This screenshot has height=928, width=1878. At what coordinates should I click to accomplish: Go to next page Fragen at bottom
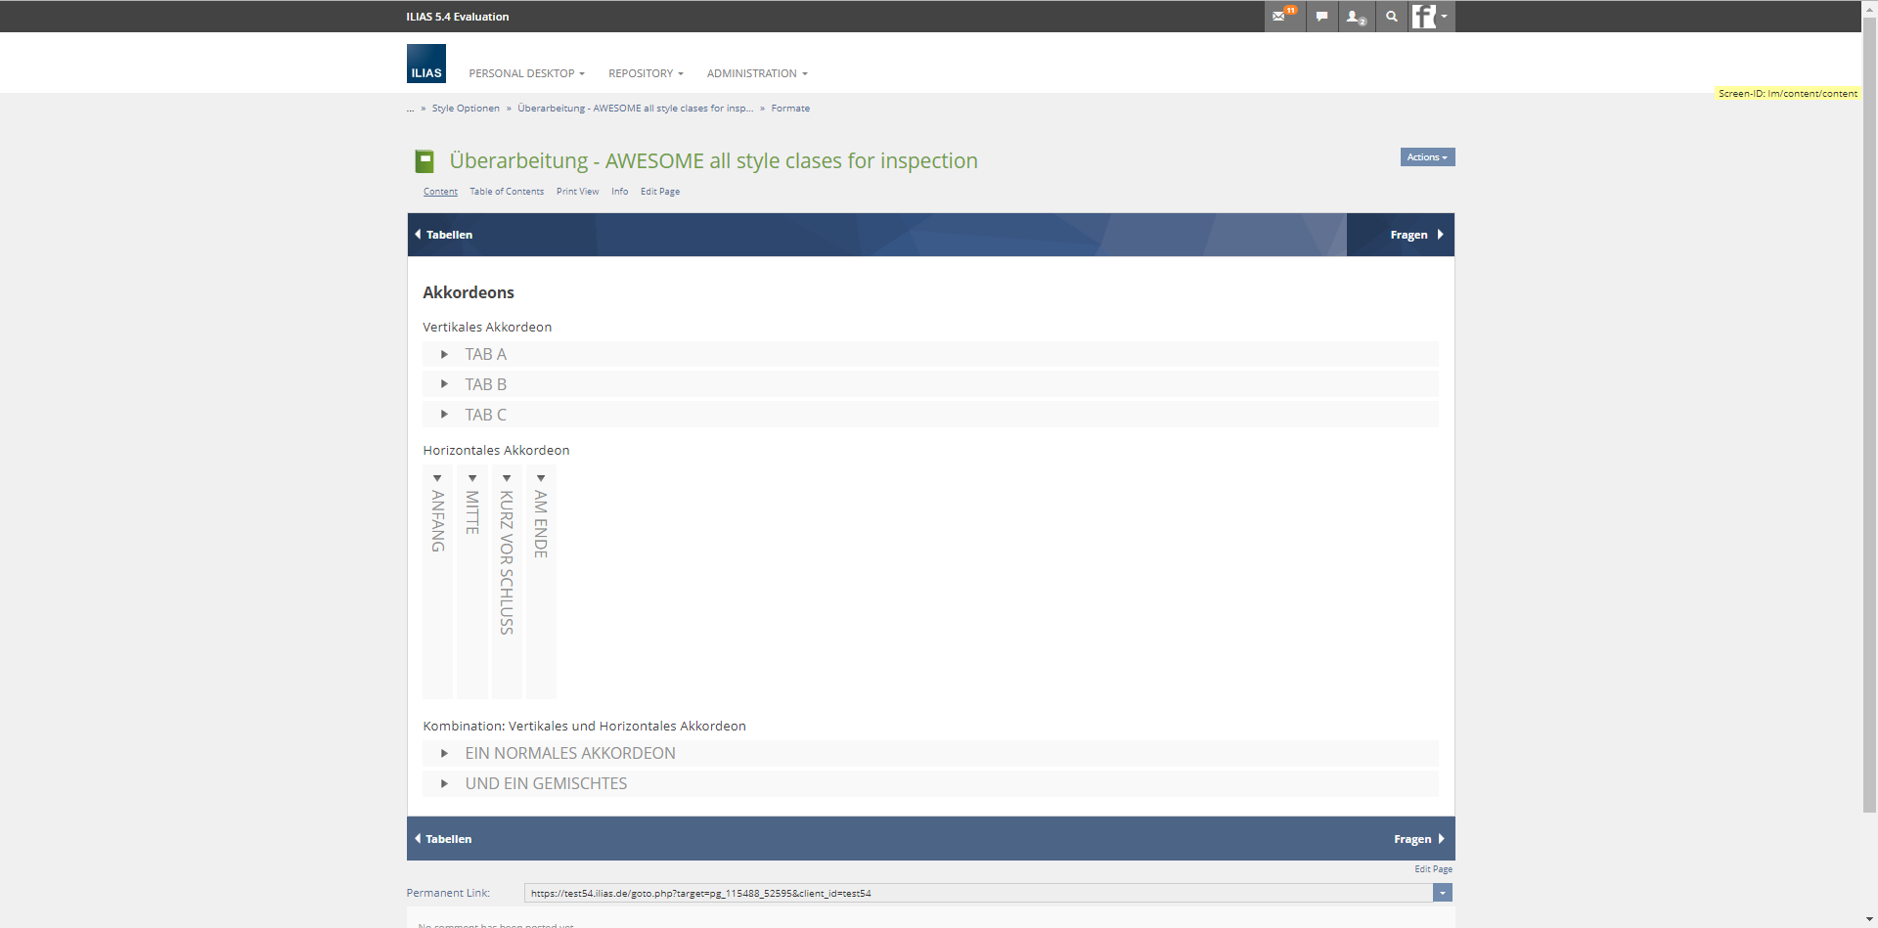pyautogui.click(x=1419, y=839)
